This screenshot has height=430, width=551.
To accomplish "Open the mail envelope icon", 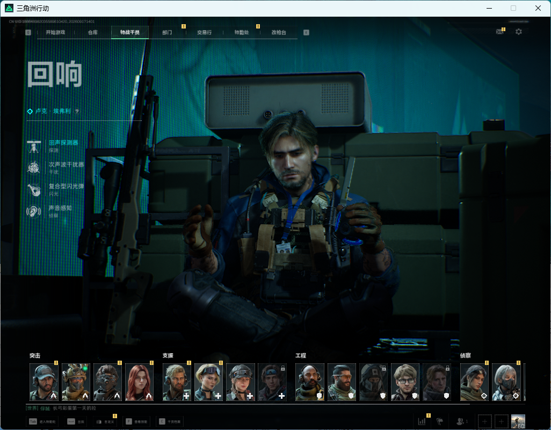I will pyautogui.click(x=499, y=32).
